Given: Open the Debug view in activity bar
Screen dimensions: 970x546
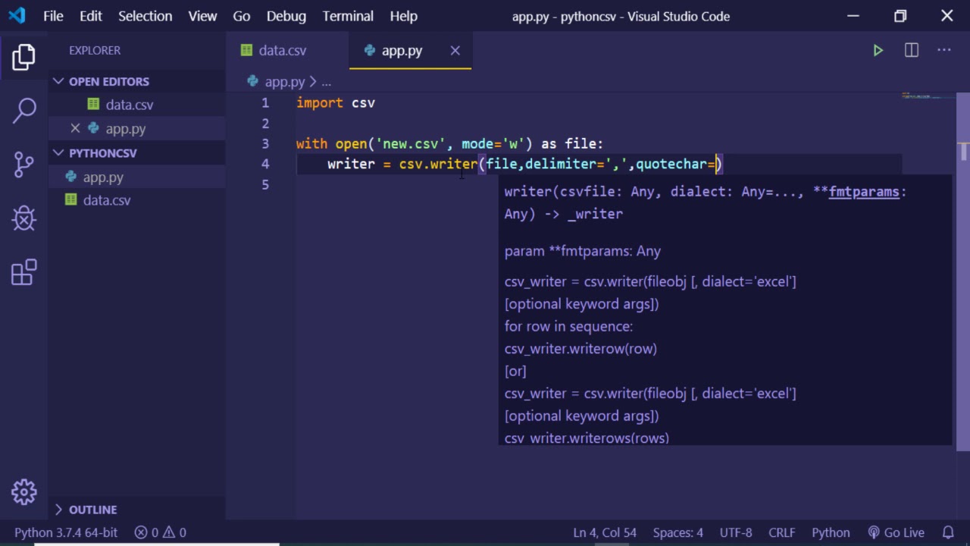Looking at the screenshot, I should (x=23, y=218).
